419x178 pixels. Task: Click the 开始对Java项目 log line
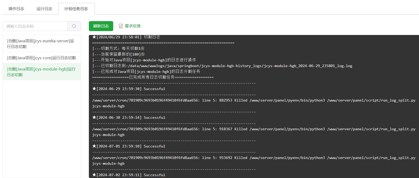point(144,60)
